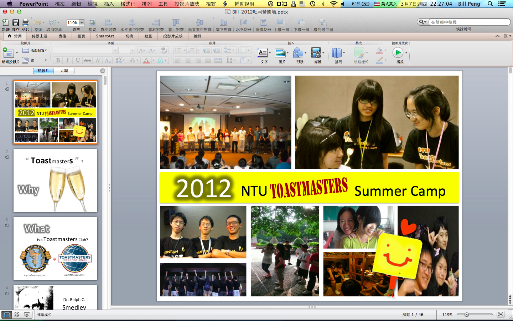Select the 裁切 (Crop) tool
This screenshot has width=513, height=321.
(x=92, y=23)
